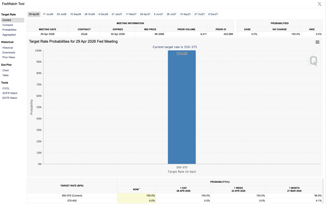This screenshot has width=326, height=204.
Task: Click the X (Twitter) share icon
Action: 319,4
